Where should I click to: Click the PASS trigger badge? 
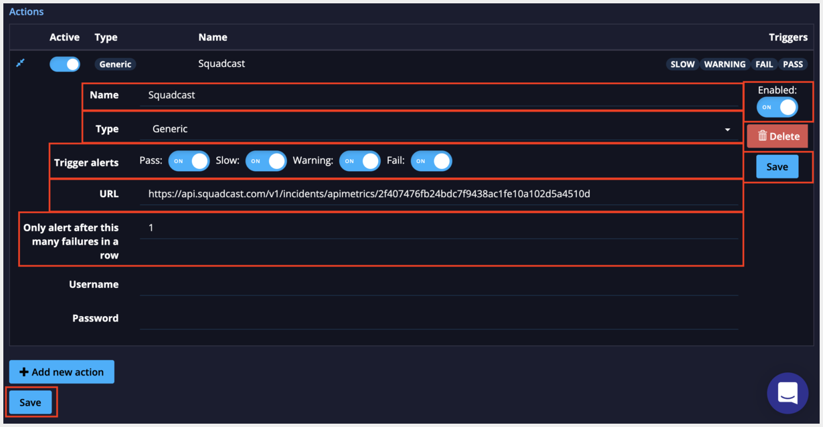tap(793, 64)
